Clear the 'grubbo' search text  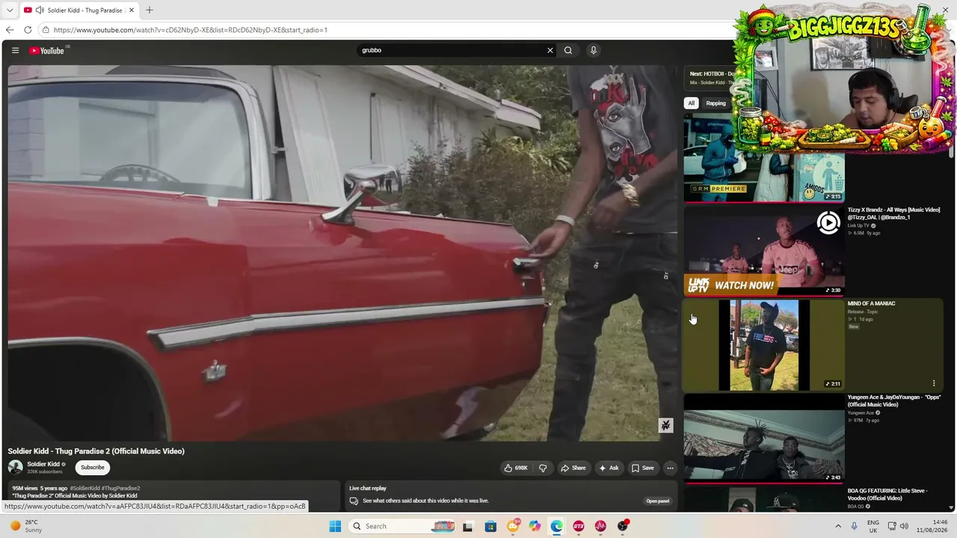(x=550, y=51)
